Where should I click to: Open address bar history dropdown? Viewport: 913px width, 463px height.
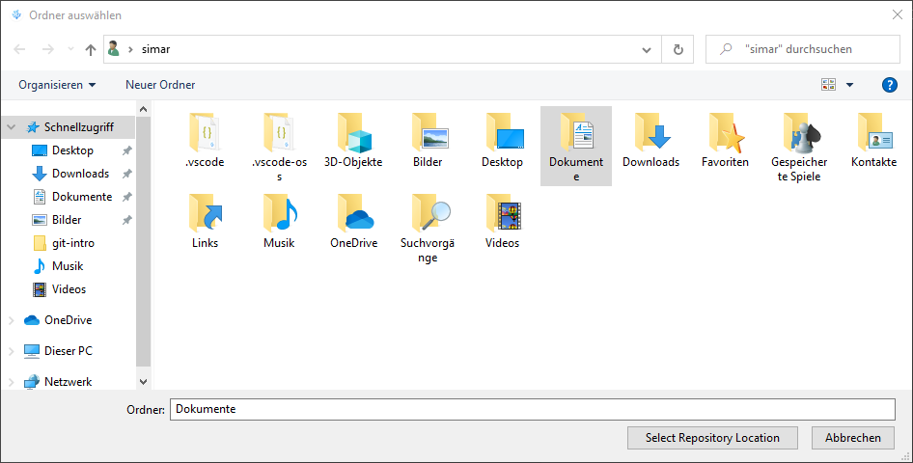click(x=647, y=49)
